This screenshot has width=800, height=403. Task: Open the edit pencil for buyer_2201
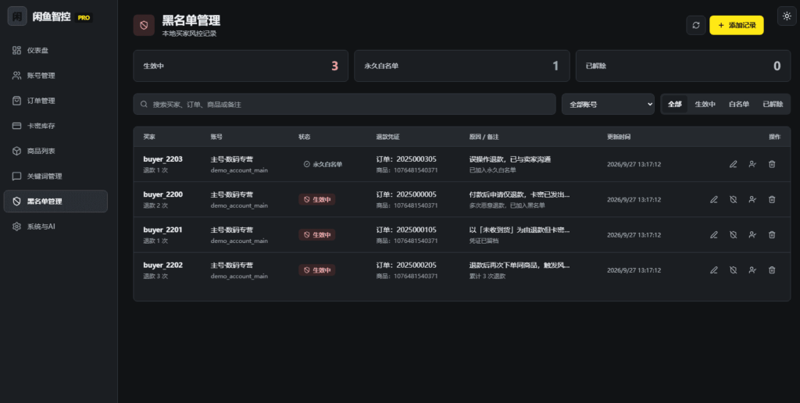coord(714,234)
